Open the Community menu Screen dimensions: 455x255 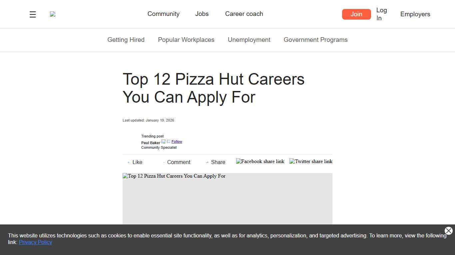(x=164, y=14)
